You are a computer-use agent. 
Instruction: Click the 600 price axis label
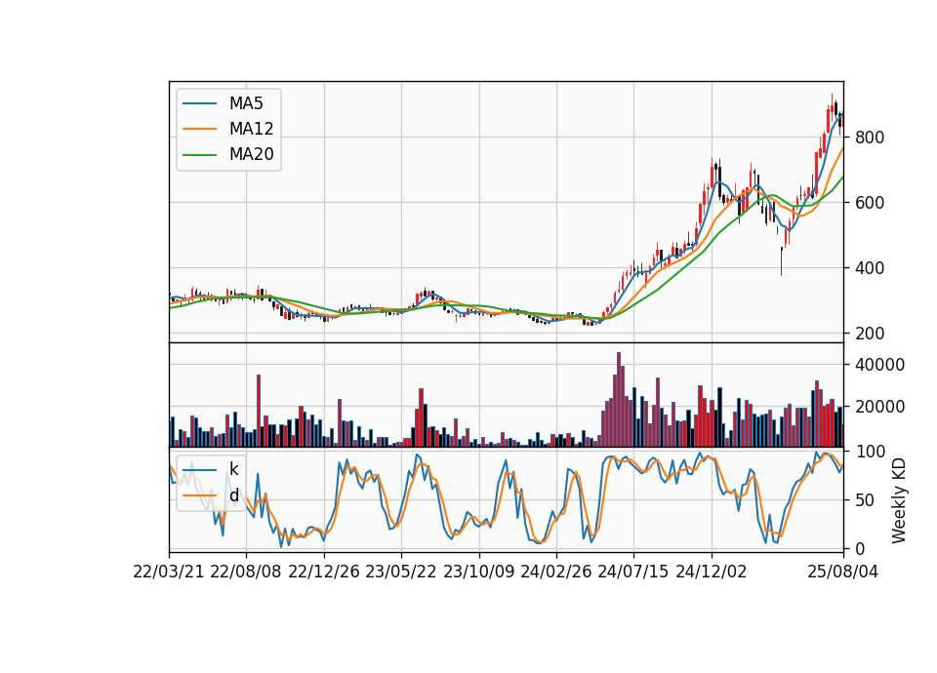[x=870, y=203]
